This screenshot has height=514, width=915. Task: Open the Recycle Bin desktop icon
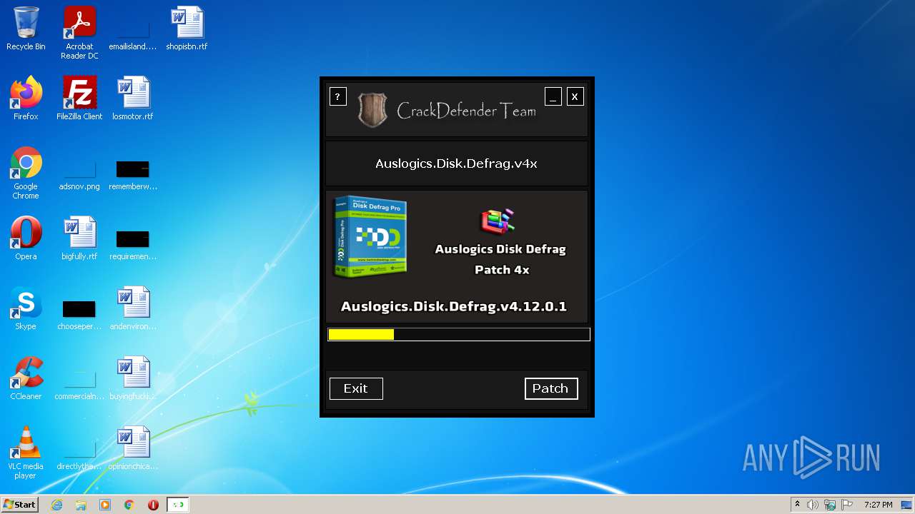[26, 29]
